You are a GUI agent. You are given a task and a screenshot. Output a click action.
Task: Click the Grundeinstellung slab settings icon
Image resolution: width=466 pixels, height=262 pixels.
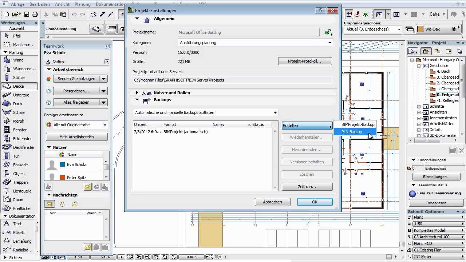[x=96, y=29]
